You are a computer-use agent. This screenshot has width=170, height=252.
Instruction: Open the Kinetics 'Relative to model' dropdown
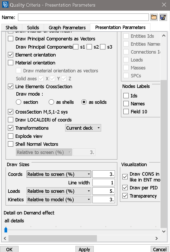(x=59, y=199)
